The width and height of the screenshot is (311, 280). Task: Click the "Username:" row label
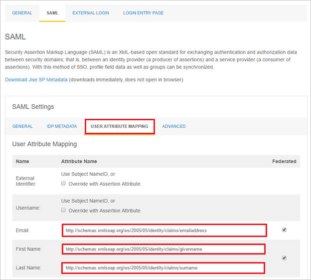pos(28,208)
